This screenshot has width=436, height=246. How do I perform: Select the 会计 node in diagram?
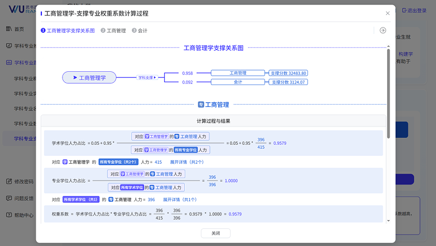[238, 82]
